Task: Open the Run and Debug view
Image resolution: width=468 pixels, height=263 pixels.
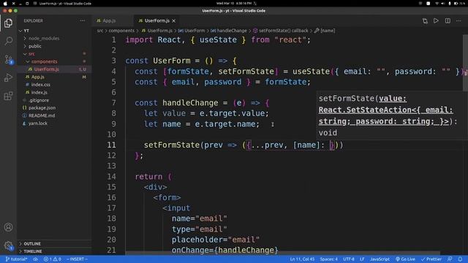Action: [8, 77]
